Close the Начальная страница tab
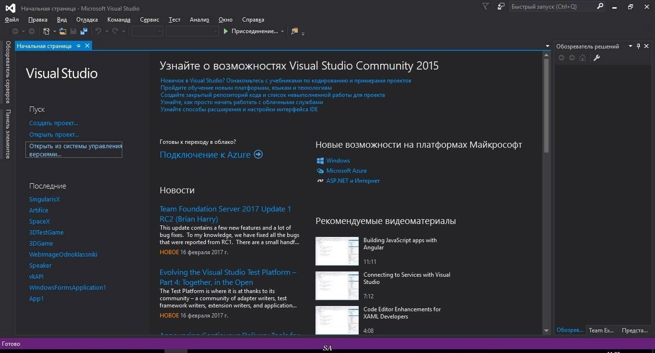The height and width of the screenshot is (353, 655). [87, 46]
